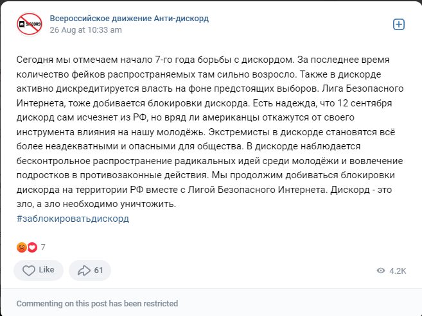Click the eye views icon
422x316 pixels.
381,271
